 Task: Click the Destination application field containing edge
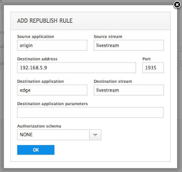52,90
